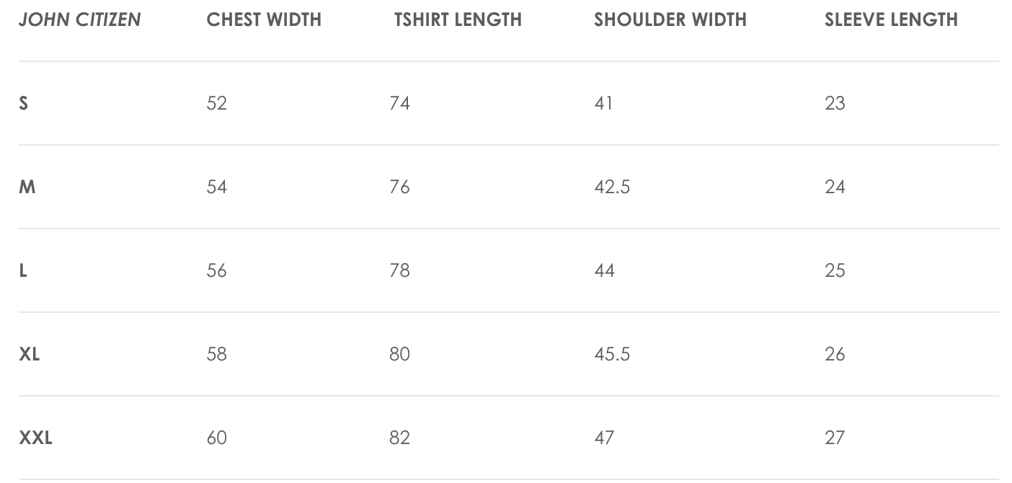Select the S size row label
This screenshot has height=483, width=1012.
point(24,103)
